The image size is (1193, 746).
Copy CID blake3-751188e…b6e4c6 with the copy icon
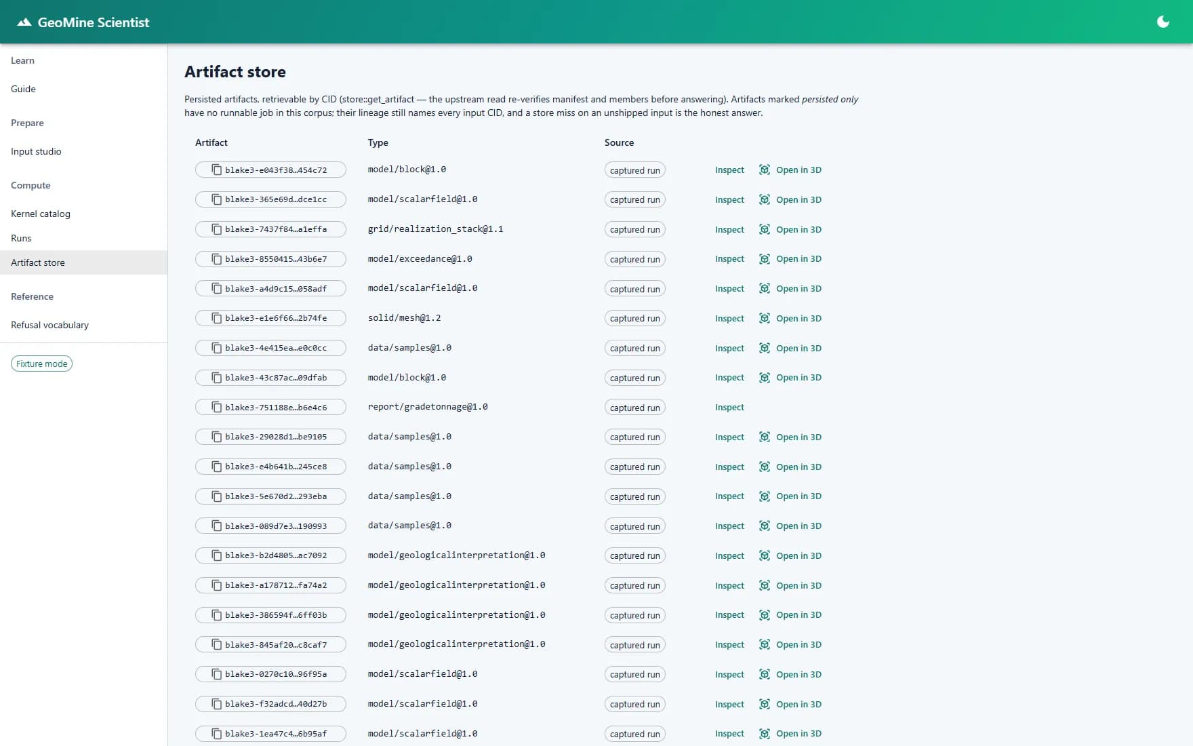(x=216, y=407)
